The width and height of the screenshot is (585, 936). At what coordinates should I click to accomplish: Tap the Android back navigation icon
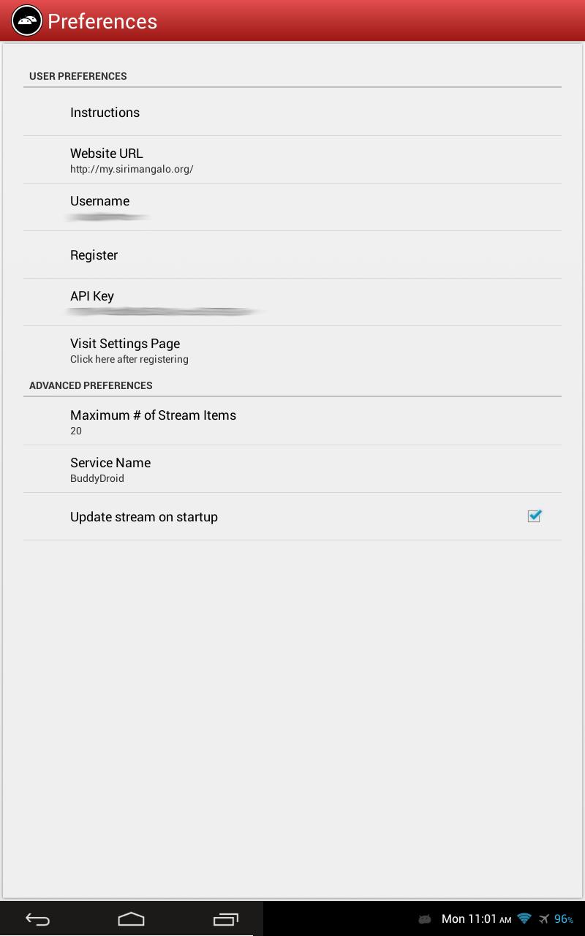37,919
